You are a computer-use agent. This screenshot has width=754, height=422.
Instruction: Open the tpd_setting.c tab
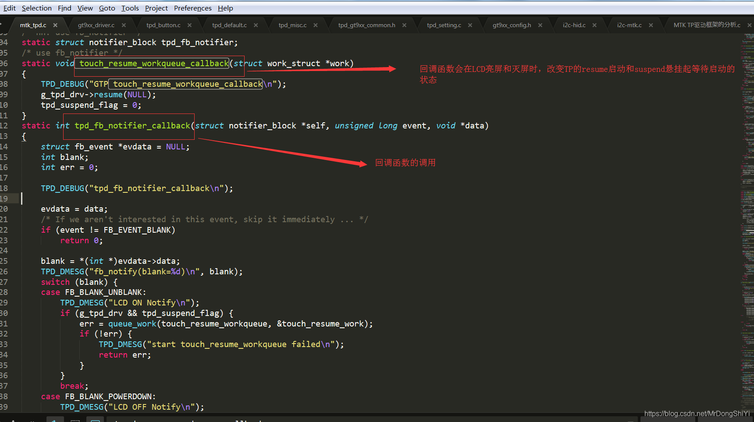(444, 25)
